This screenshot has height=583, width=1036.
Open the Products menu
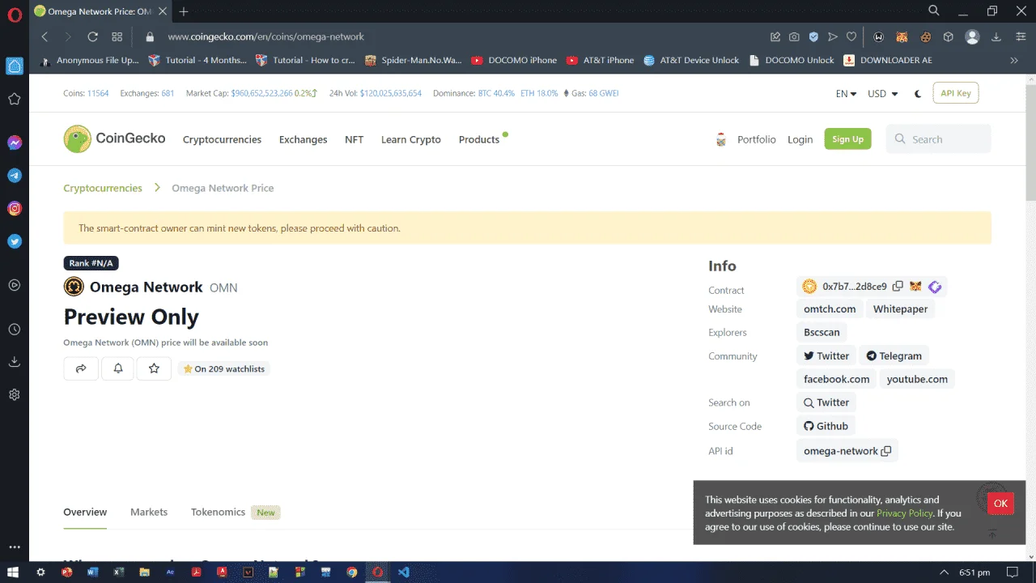click(x=479, y=139)
